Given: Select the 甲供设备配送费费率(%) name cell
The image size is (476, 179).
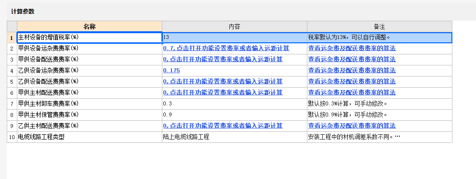Looking at the screenshot, I should pos(90,59).
